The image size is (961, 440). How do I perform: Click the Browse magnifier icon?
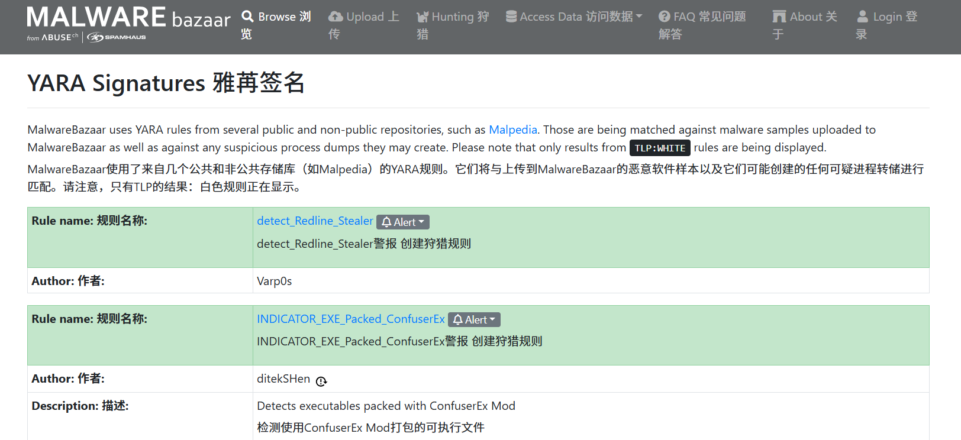248,16
